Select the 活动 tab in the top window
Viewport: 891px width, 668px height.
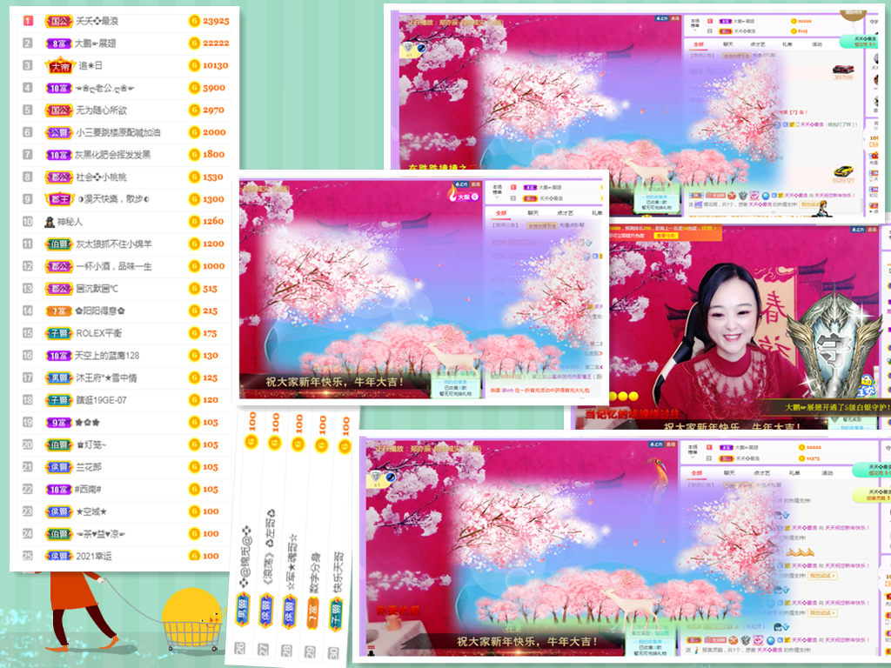pyautogui.click(x=816, y=44)
